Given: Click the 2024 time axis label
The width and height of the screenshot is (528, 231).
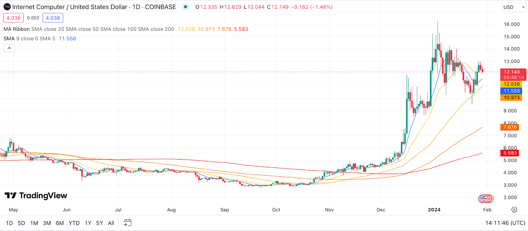Looking at the screenshot, I should pos(434,210).
